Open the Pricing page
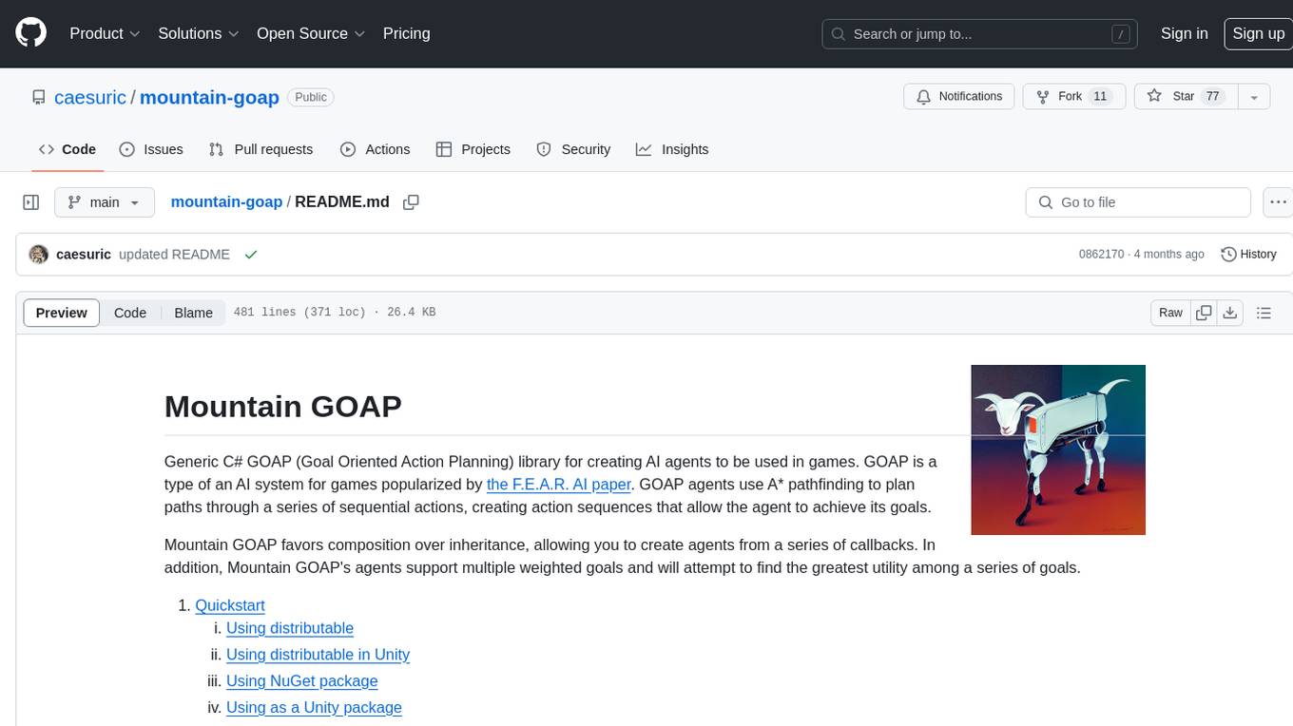 pos(406,33)
